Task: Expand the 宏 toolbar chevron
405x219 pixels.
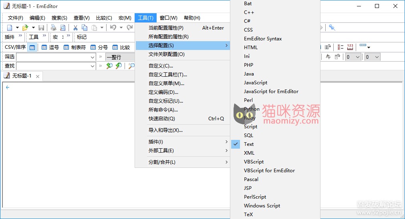Action: tap(69, 36)
